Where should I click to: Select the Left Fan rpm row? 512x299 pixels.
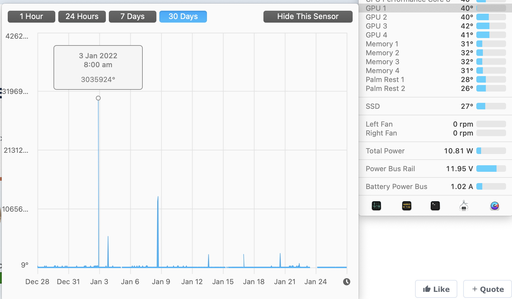point(435,124)
